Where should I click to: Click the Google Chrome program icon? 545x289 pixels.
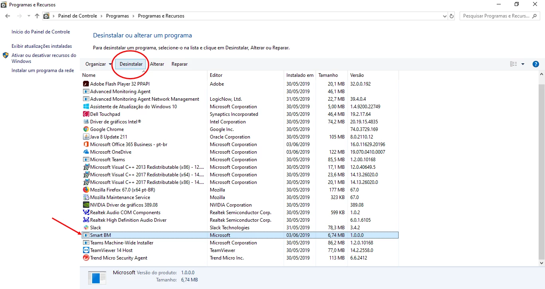tap(86, 129)
